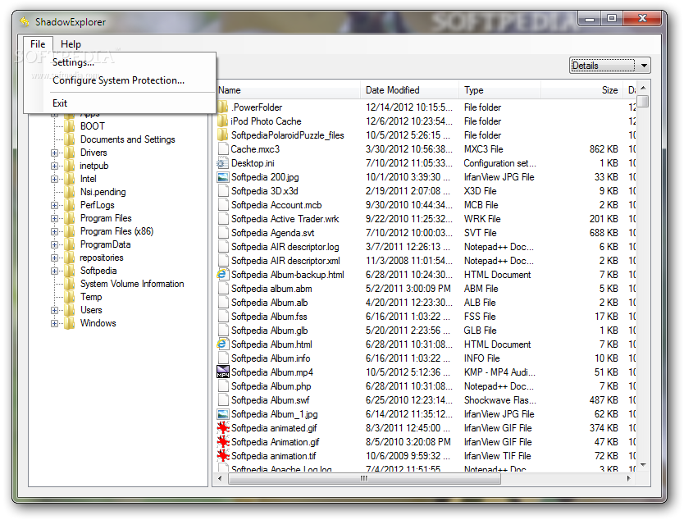Screen dimensions: 684x520
Task: Click the BOOT folder icon
Action: (70, 126)
